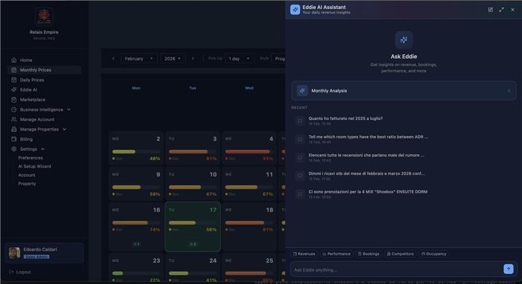Go to previous month with left arrow

coord(113,59)
